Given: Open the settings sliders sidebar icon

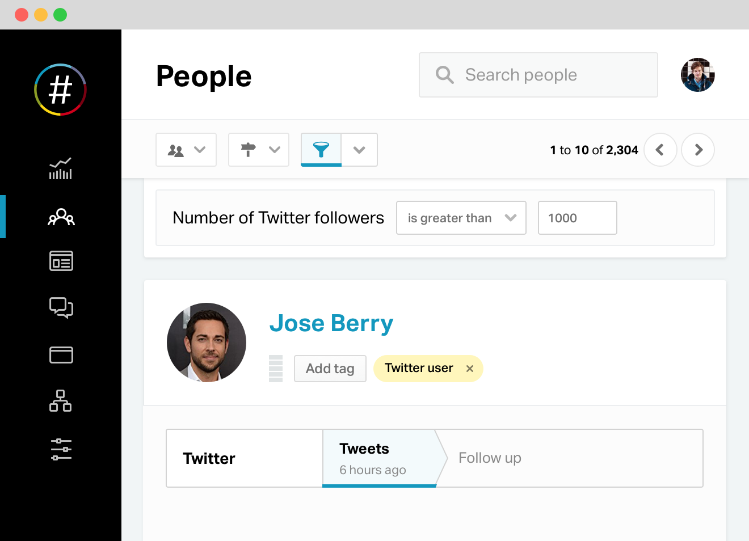Looking at the screenshot, I should [61, 449].
